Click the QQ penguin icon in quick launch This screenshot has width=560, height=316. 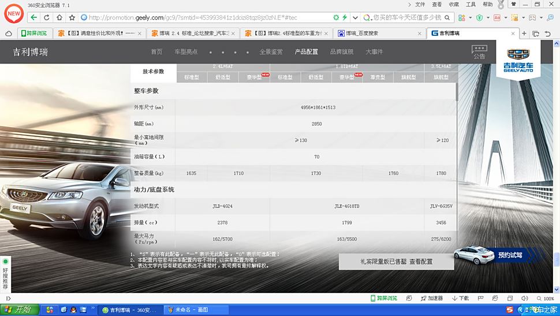click(73, 310)
